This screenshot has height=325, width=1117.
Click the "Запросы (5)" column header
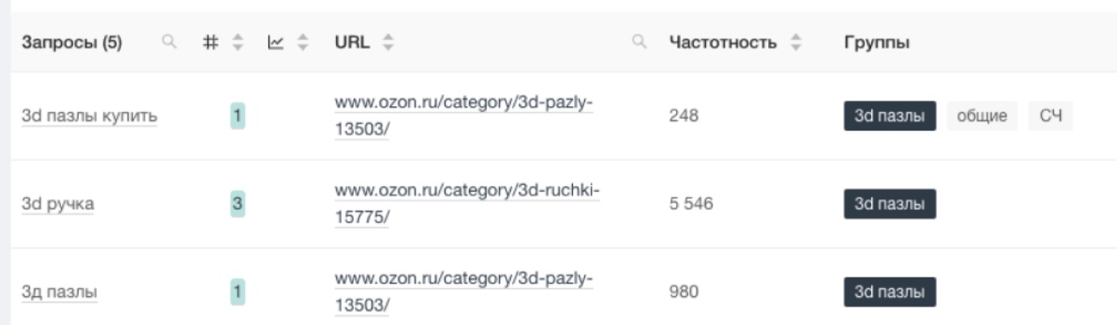[72, 43]
